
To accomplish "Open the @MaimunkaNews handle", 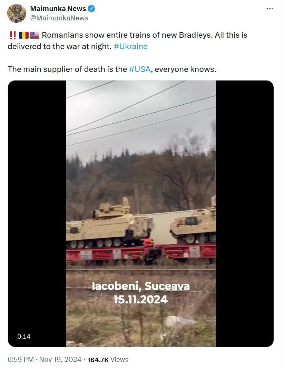I will tap(59, 18).
